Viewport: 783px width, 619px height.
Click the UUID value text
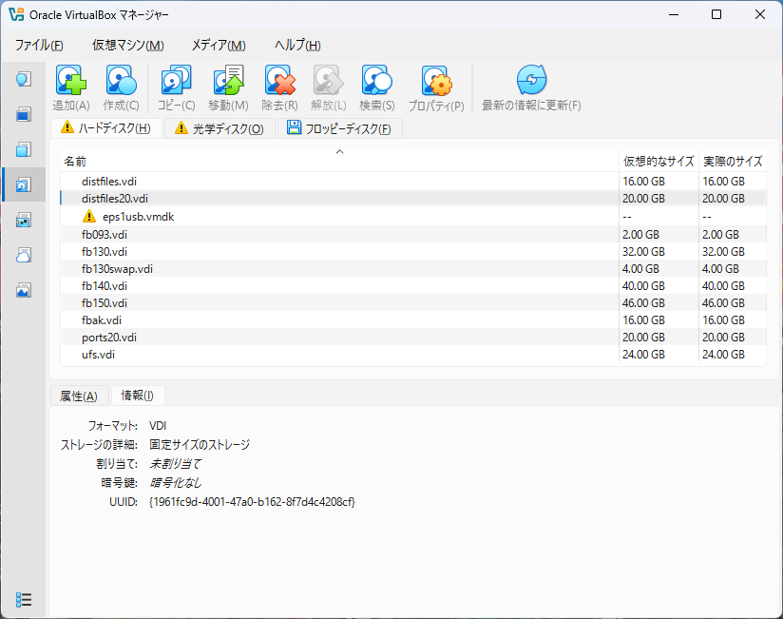(252, 502)
